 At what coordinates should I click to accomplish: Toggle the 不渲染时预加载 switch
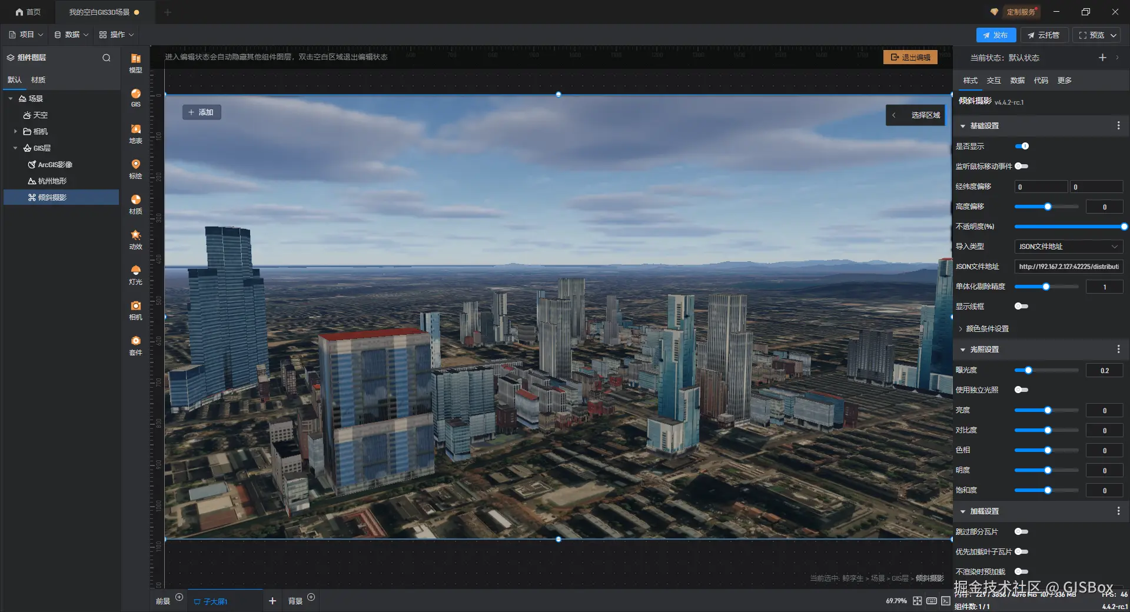(1022, 571)
